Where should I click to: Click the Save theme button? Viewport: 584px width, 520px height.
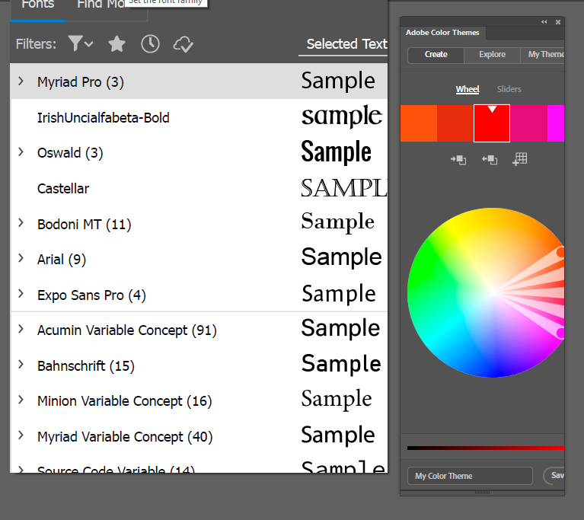[x=557, y=476]
